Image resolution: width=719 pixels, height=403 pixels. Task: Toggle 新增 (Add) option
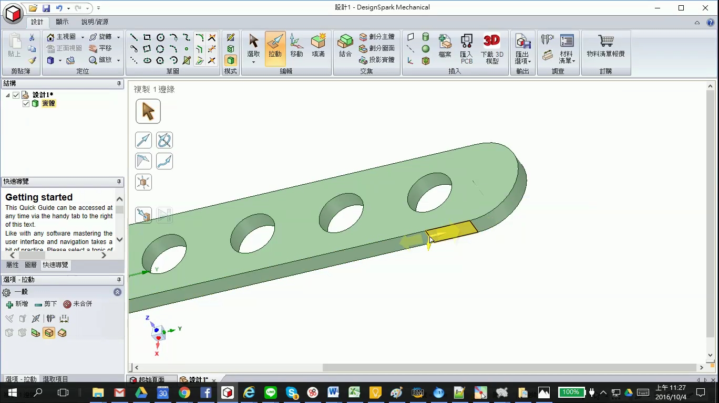point(17,304)
